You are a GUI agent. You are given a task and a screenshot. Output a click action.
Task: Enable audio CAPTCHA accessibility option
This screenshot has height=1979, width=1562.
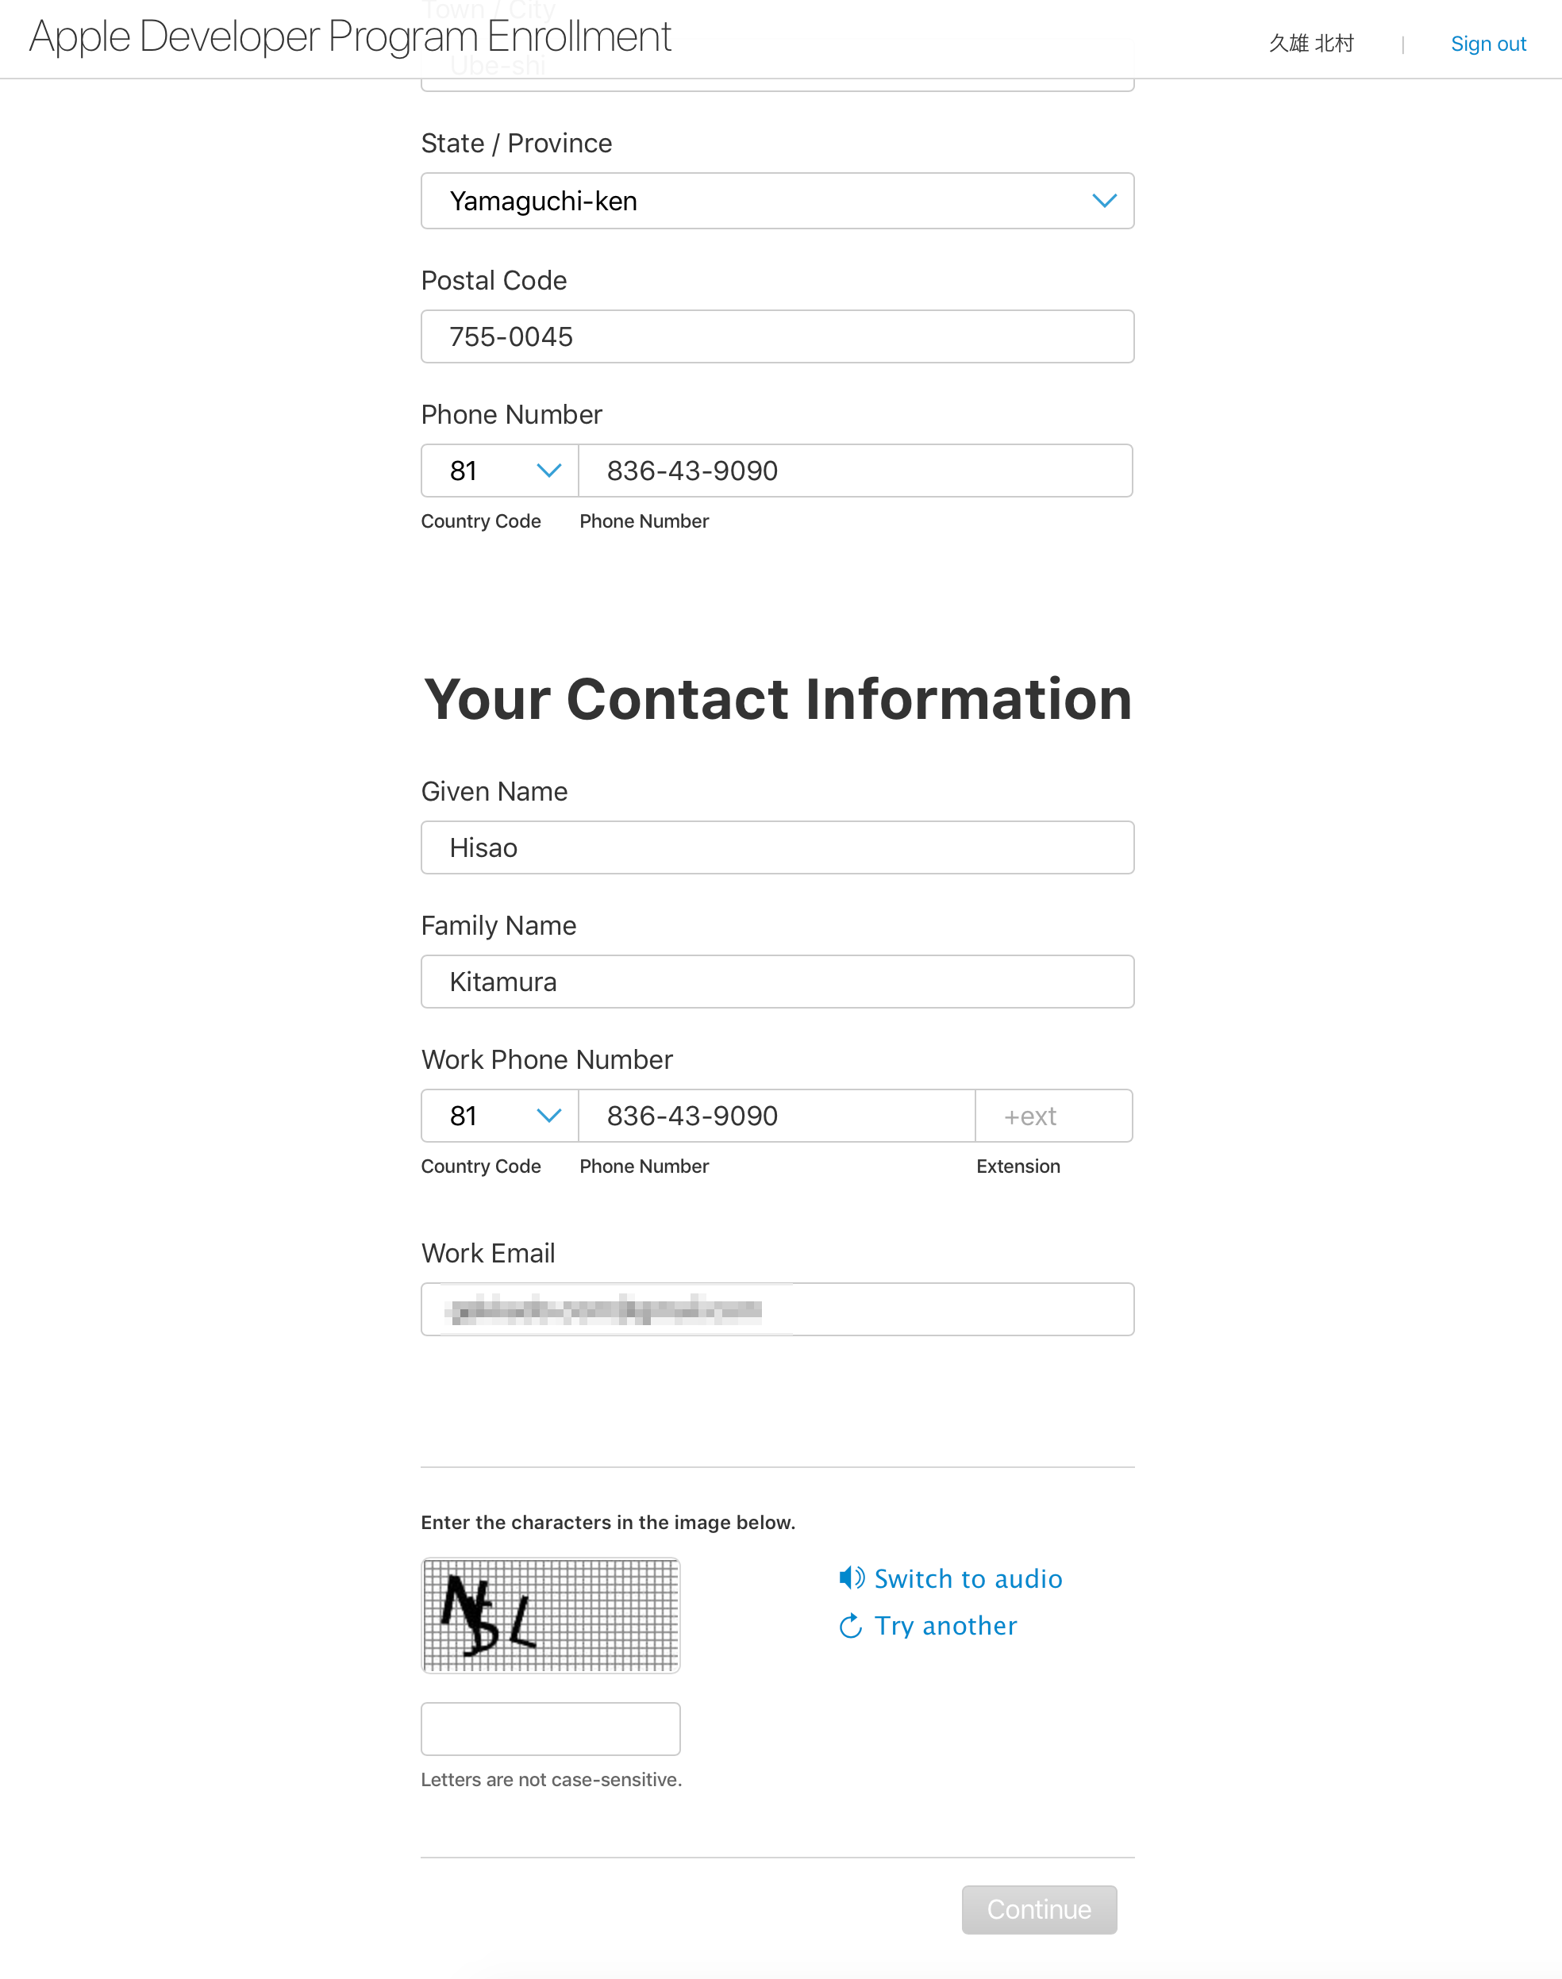(948, 1577)
